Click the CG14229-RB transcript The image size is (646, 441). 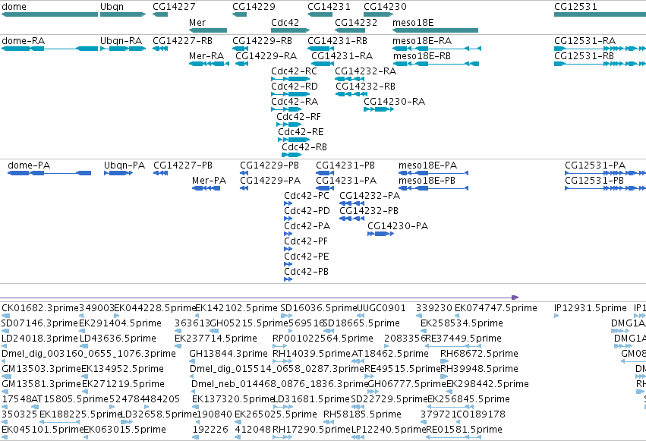[x=240, y=49]
